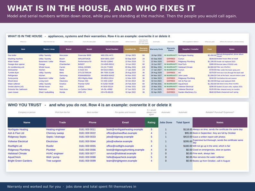Viewport: 255px width, 191px height.
Task: Click the 'Serial Number' column header
Action: pos(112,49)
